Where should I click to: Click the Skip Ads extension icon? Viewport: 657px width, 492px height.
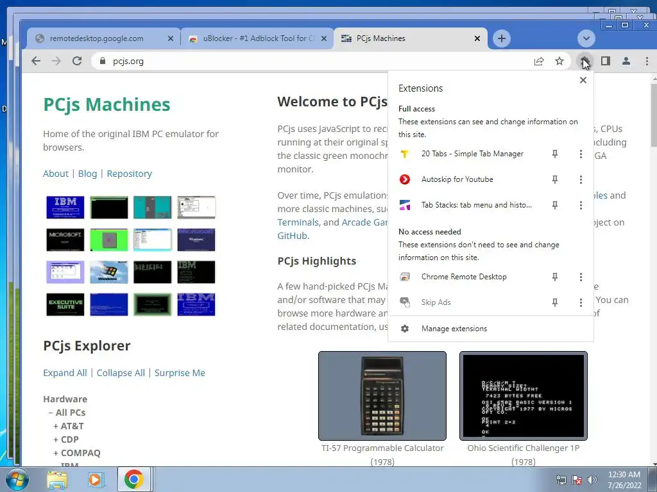405,302
